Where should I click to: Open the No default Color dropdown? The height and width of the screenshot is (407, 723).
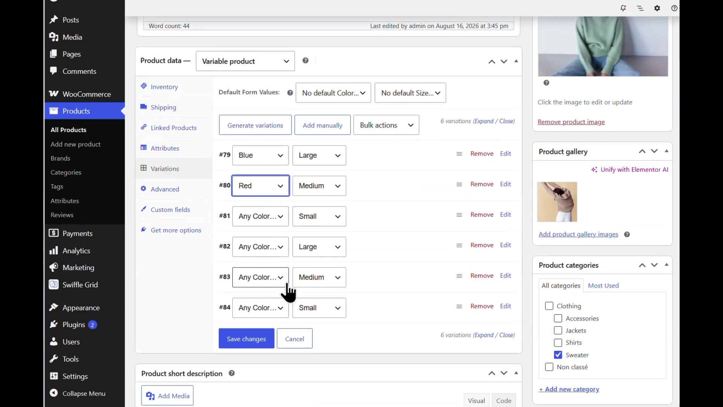[x=333, y=93]
